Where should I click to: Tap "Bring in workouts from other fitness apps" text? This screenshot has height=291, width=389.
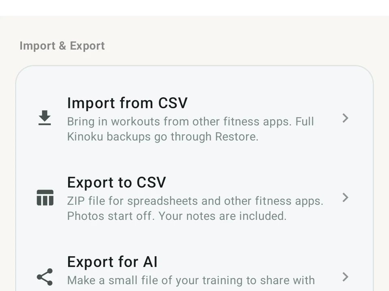pos(180,122)
